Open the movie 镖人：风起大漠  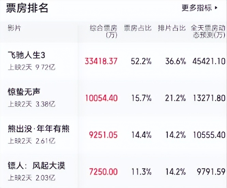coord(36,166)
